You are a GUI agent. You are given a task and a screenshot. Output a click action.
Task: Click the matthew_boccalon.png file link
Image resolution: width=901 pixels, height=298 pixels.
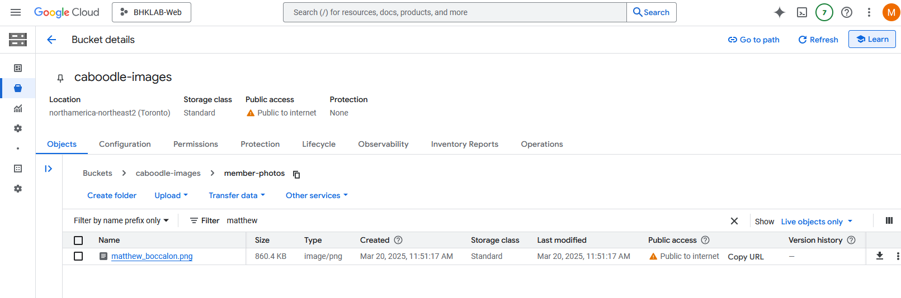(152, 256)
